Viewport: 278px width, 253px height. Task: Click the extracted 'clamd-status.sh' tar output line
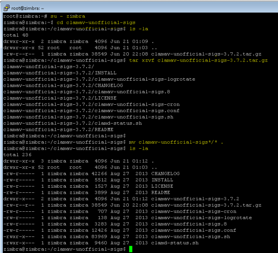pos(73,123)
